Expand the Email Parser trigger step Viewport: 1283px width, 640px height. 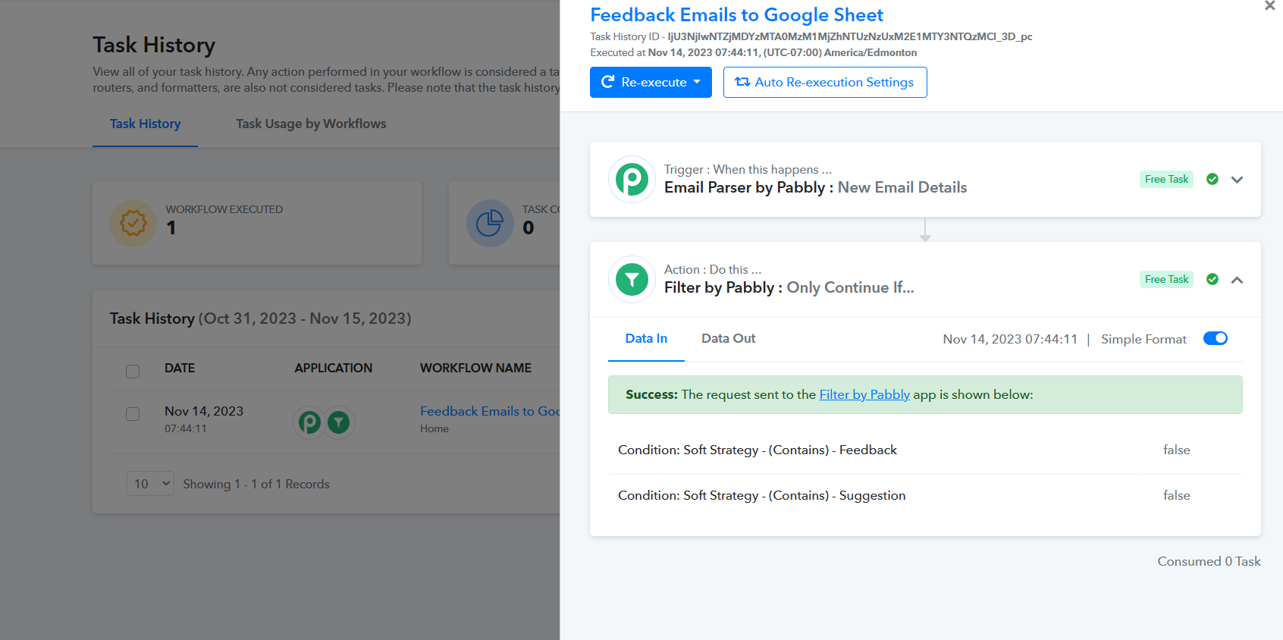click(x=1238, y=180)
